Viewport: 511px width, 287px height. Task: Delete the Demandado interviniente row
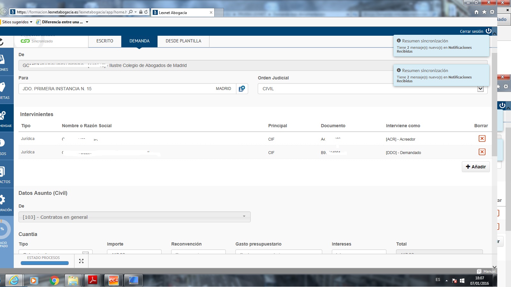point(482,152)
